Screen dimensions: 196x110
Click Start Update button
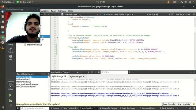(x=184, y=104)
